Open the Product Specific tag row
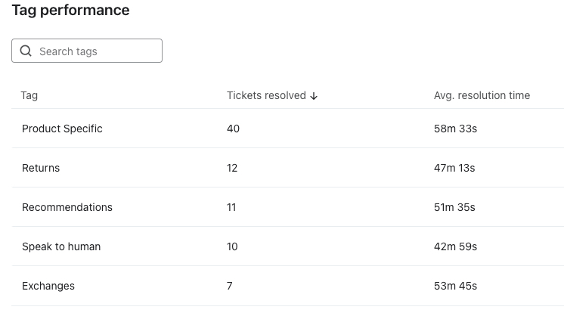 (62, 129)
